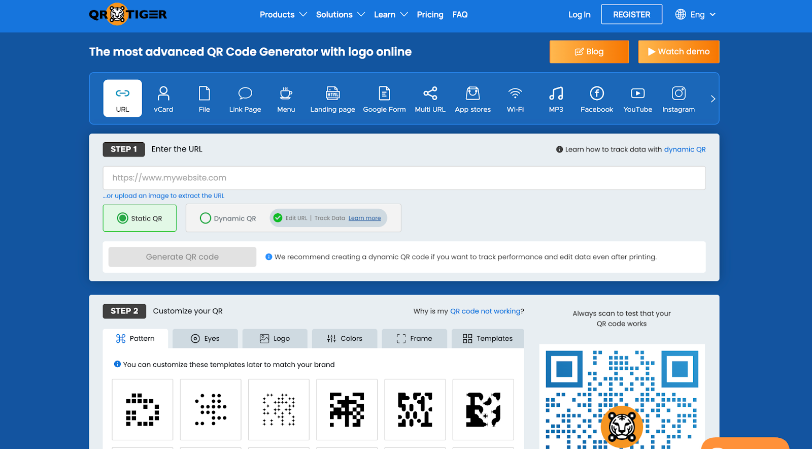Switch to the Pattern tab
Image resolution: width=812 pixels, height=449 pixels.
tap(135, 338)
